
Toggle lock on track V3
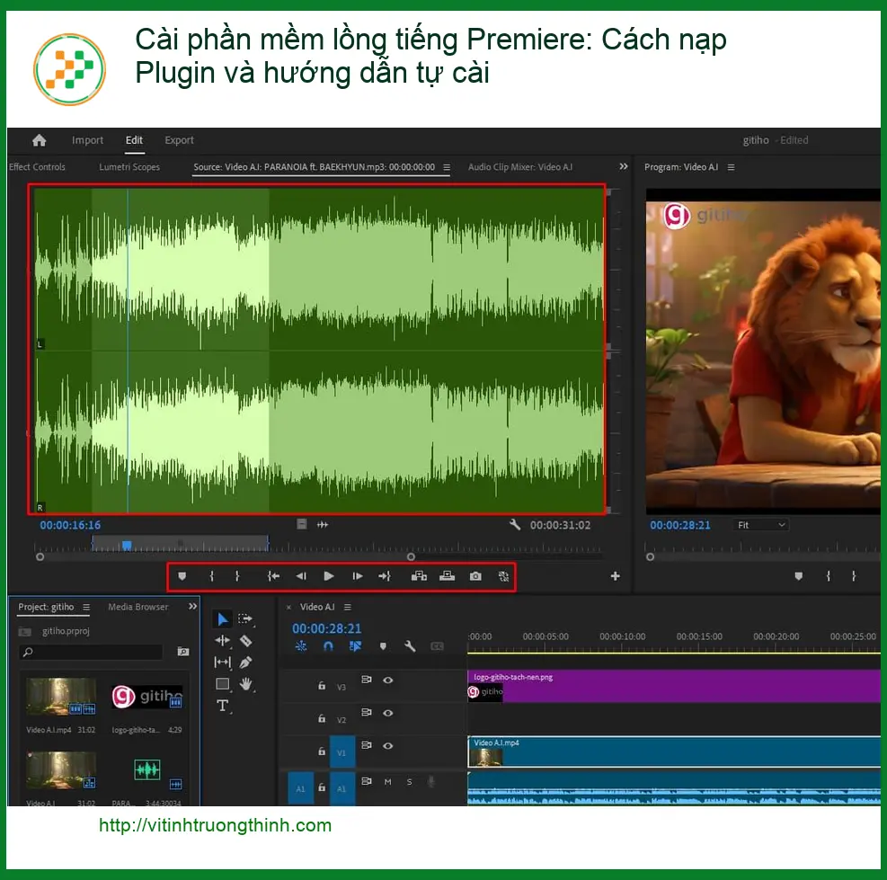coord(322,685)
